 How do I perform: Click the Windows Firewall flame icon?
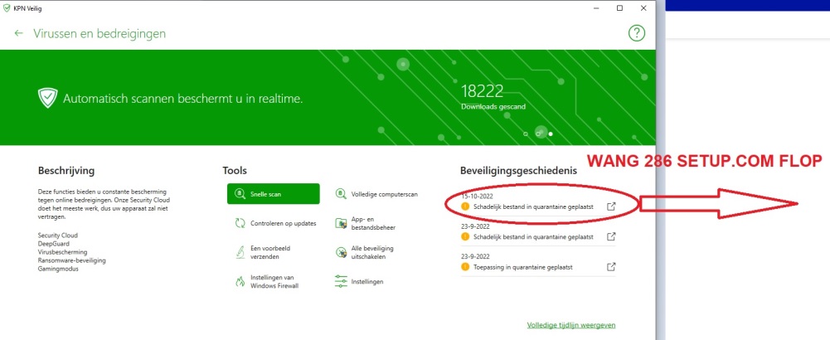tap(240, 282)
